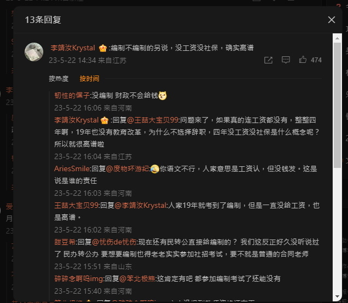Screen dimensions: 348x303
Task: Click the doge emoji in 韧性的馍子's reply
Action: (163, 96)
